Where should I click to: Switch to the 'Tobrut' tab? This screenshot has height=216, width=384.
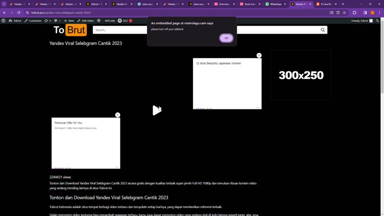coord(97,4)
